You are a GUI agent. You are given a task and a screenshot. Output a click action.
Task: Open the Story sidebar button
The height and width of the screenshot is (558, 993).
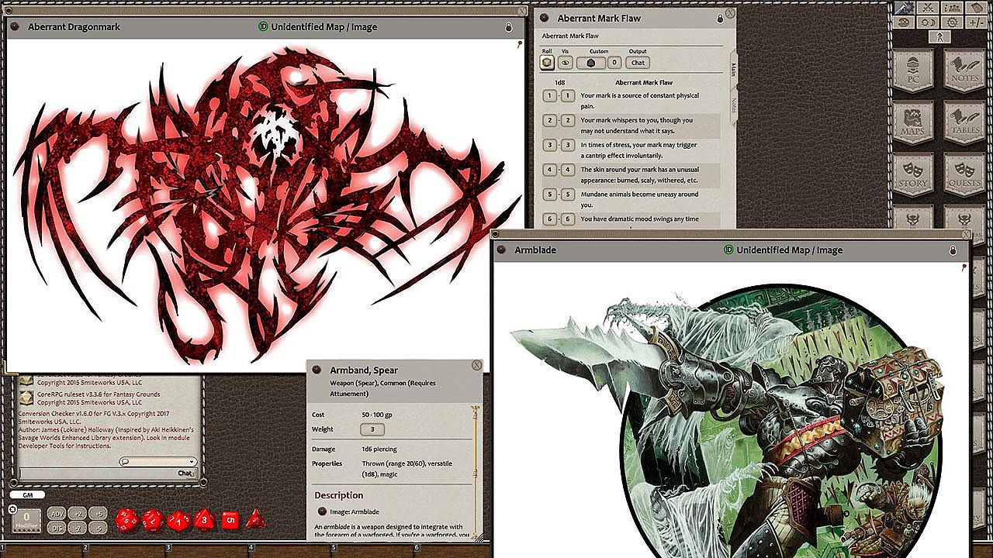[914, 174]
